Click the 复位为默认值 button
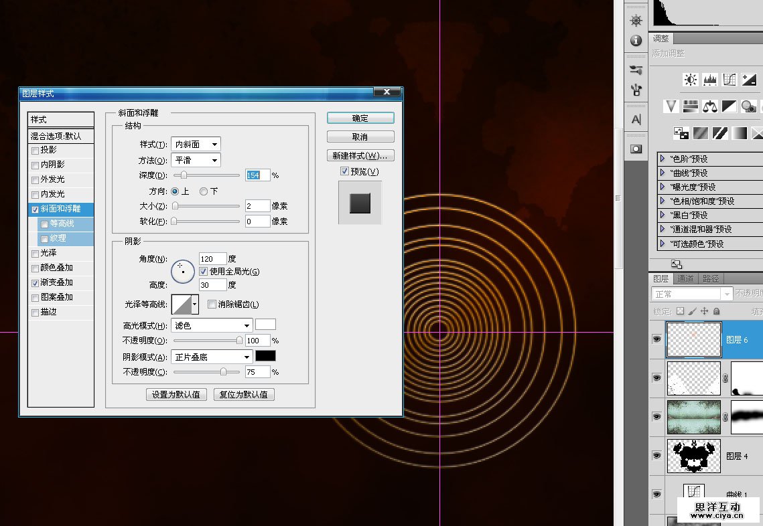This screenshot has height=526, width=763. coord(244,394)
